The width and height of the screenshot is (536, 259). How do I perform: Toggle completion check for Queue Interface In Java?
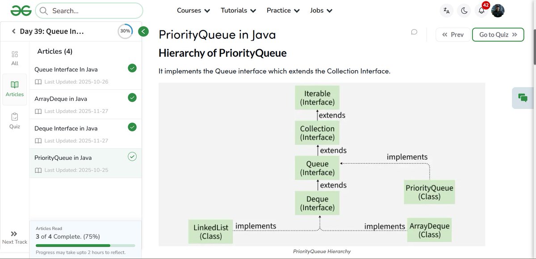[x=132, y=68]
